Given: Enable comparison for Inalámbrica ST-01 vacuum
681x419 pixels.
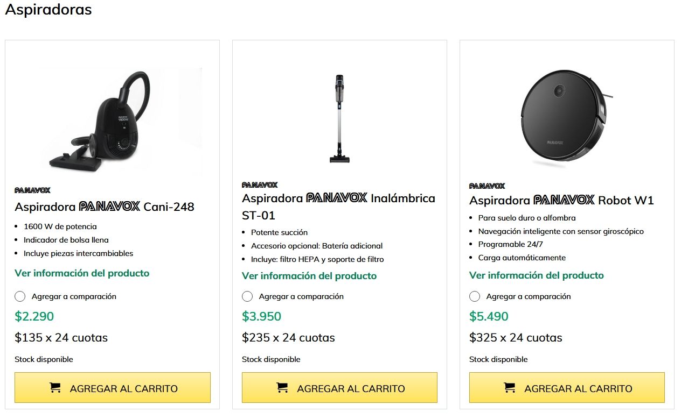Looking at the screenshot, I should [247, 296].
